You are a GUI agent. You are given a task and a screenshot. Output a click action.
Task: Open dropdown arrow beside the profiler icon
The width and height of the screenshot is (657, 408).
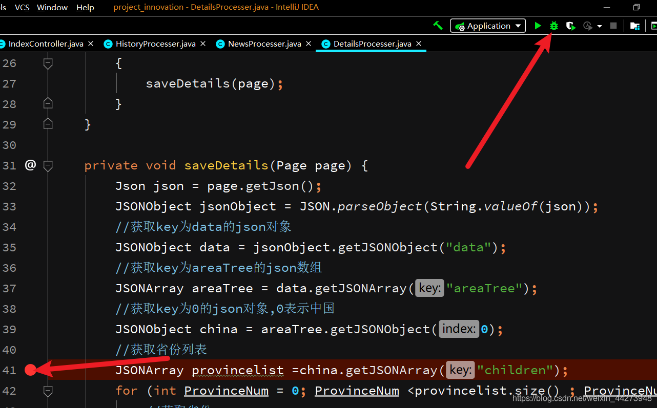[x=599, y=26]
